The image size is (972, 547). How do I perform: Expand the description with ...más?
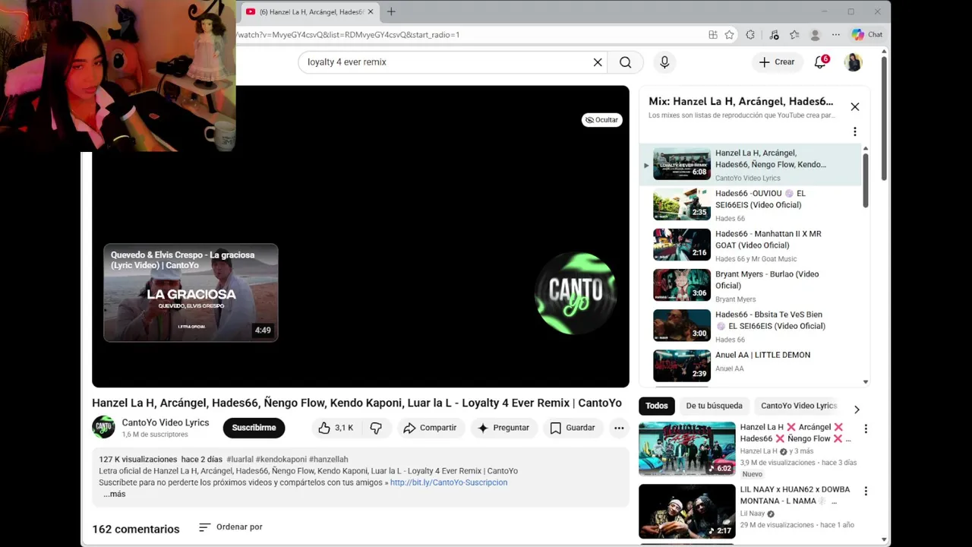[x=114, y=494]
